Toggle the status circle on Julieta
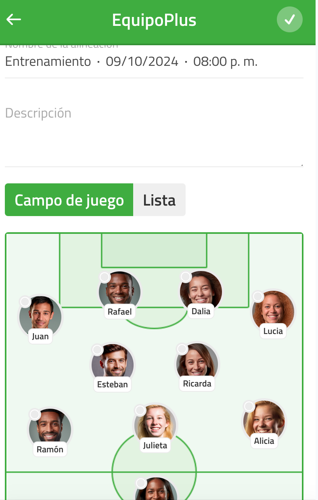The image size is (318, 500). click(140, 410)
